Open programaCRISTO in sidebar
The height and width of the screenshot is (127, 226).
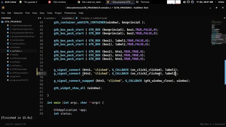pyautogui.click(x=19, y=80)
